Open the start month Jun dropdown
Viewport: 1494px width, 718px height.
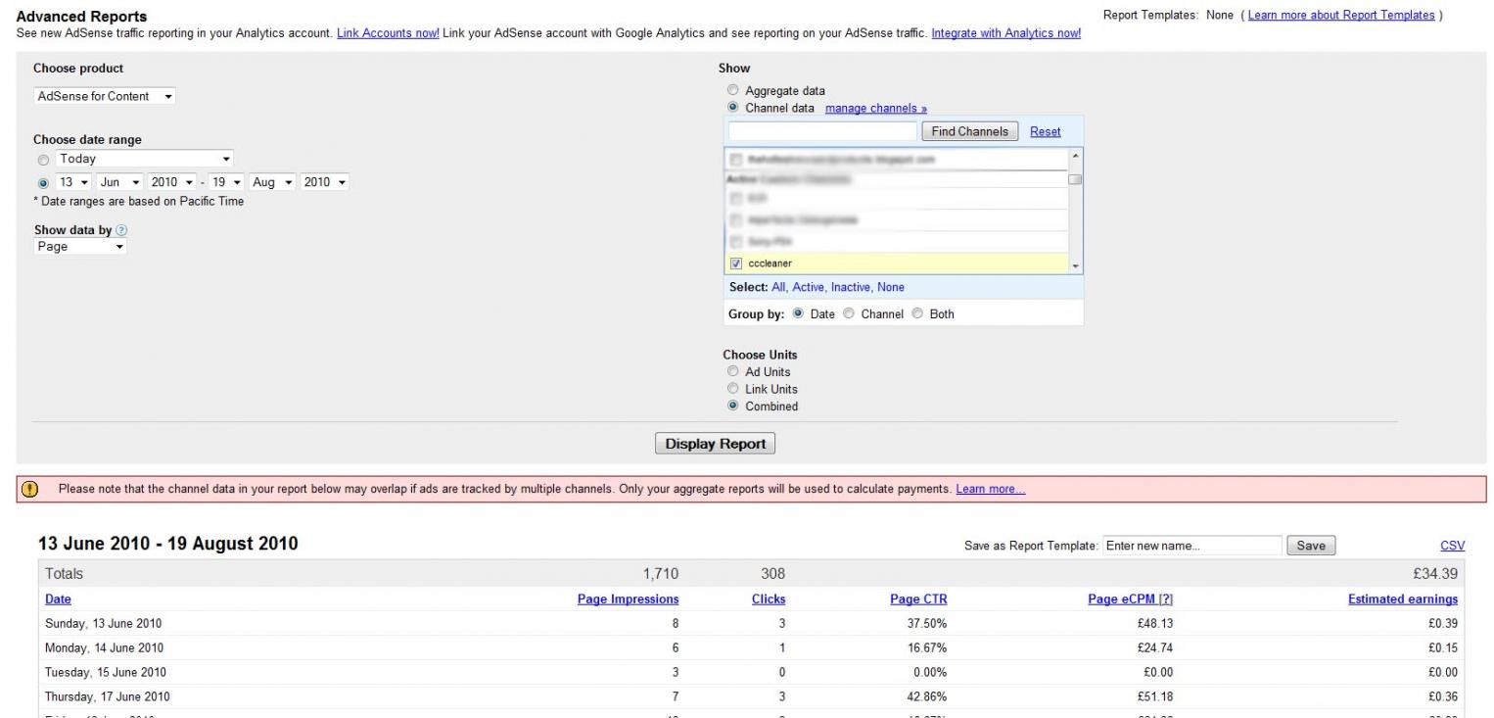coord(120,182)
